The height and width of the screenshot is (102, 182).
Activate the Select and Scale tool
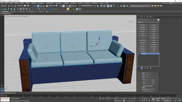coord(44,6)
